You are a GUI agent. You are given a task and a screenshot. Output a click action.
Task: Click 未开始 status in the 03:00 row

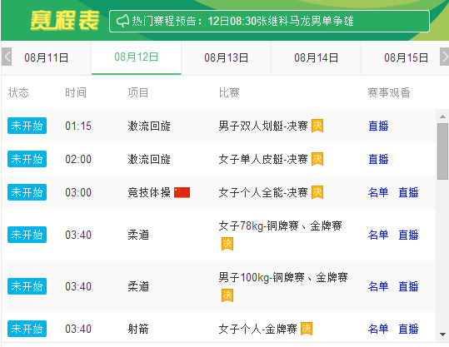tap(27, 192)
